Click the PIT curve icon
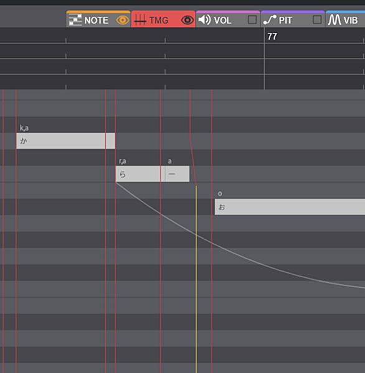The image size is (365, 373). 270,20
